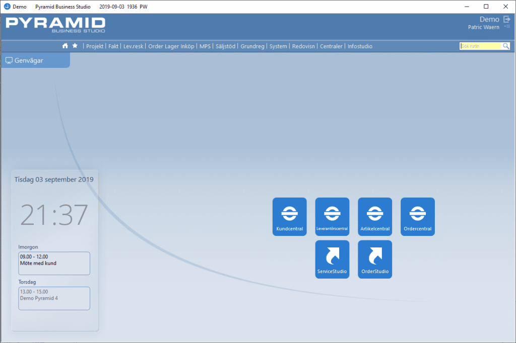Open the Kundcentral shortcut tile
Viewport: 516px width, 343px height.
point(289,216)
